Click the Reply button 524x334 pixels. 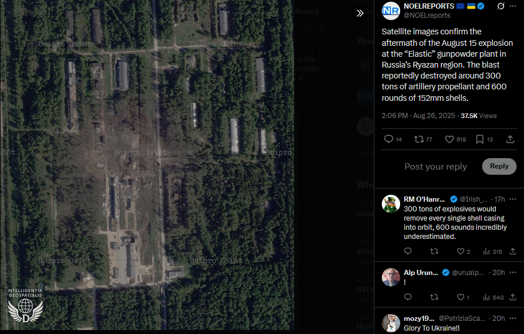(x=499, y=166)
